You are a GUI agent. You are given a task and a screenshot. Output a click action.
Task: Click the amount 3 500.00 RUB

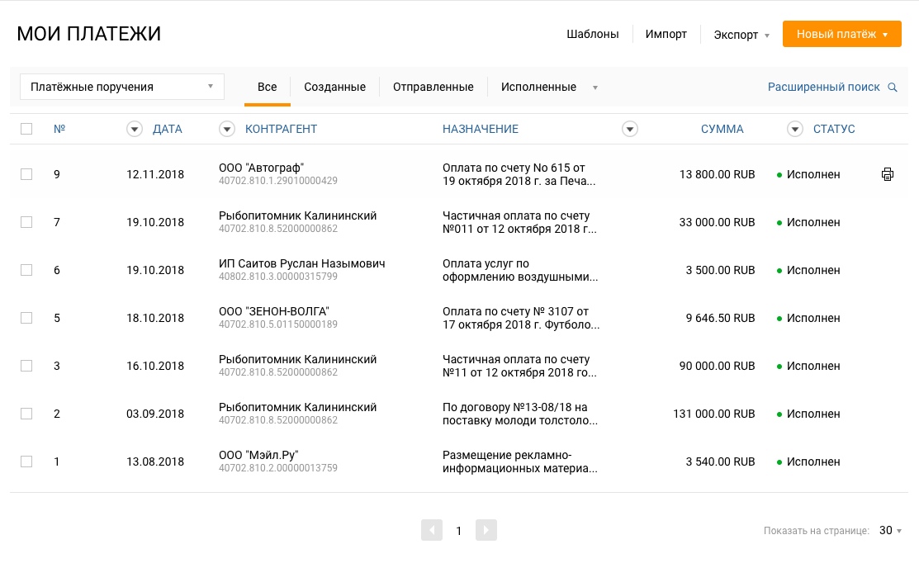coord(720,270)
